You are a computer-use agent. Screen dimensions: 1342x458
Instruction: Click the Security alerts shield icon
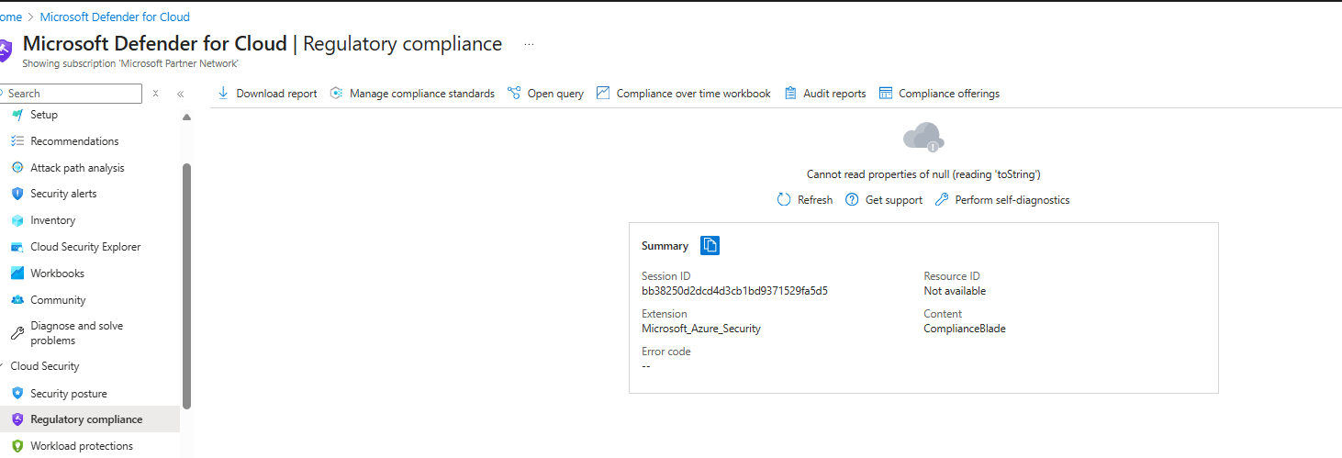pyautogui.click(x=17, y=194)
